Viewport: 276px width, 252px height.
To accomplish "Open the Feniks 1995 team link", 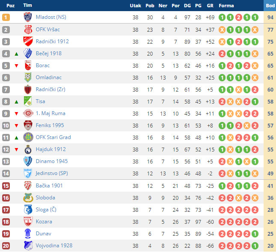I will tap(49, 125).
